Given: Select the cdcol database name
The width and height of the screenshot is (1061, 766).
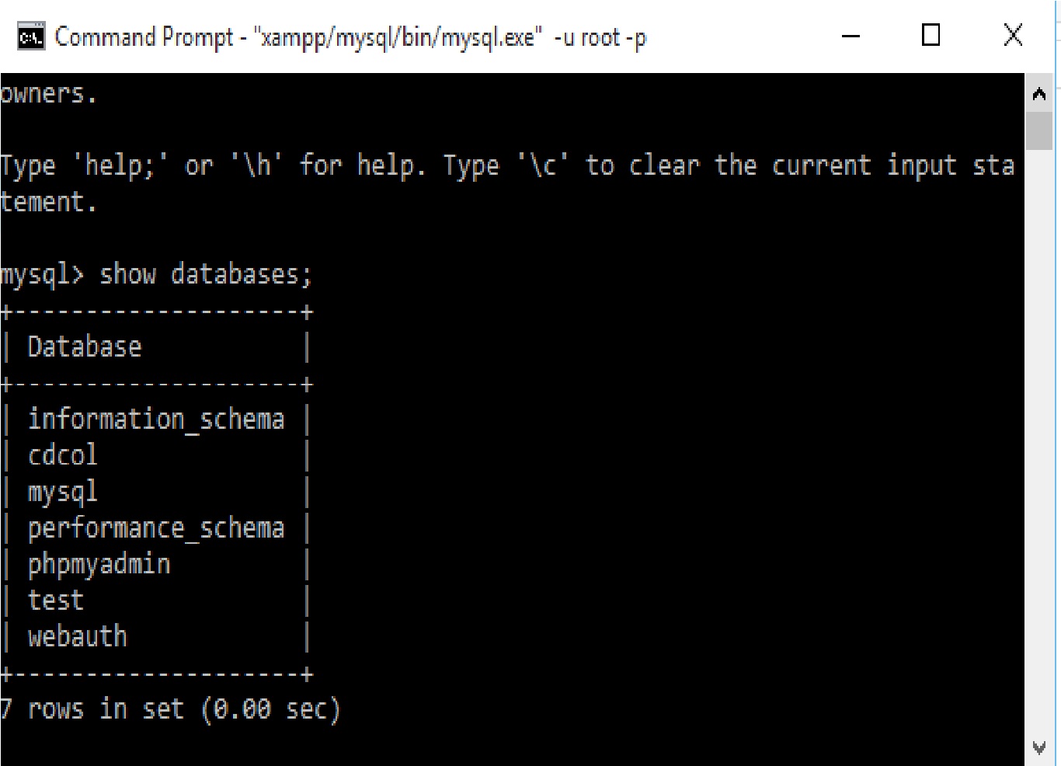Looking at the screenshot, I should click(62, 454).
